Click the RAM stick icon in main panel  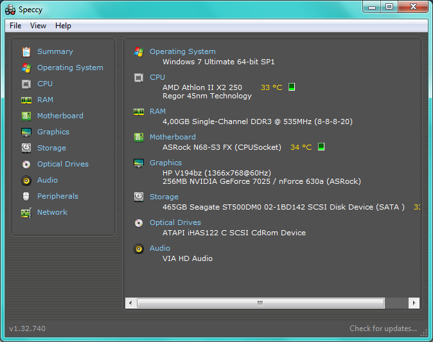click(139, 112)
